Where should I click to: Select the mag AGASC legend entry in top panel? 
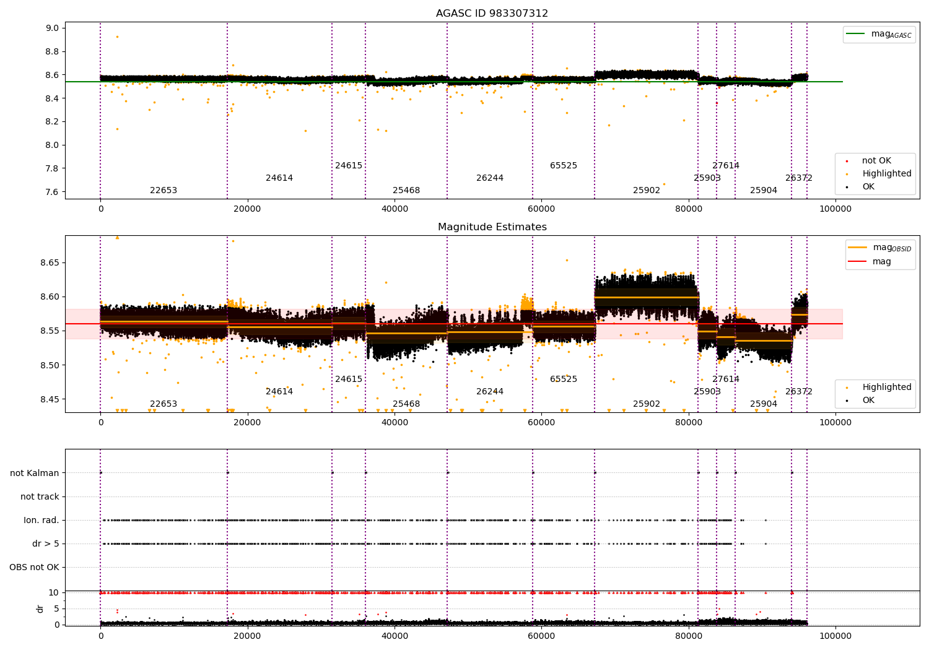pyautogui.click(x=879, y=34)
